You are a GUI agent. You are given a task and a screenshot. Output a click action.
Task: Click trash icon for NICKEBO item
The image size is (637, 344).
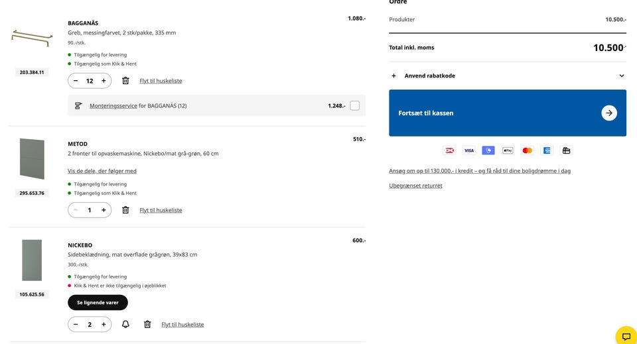coord(147,324)
